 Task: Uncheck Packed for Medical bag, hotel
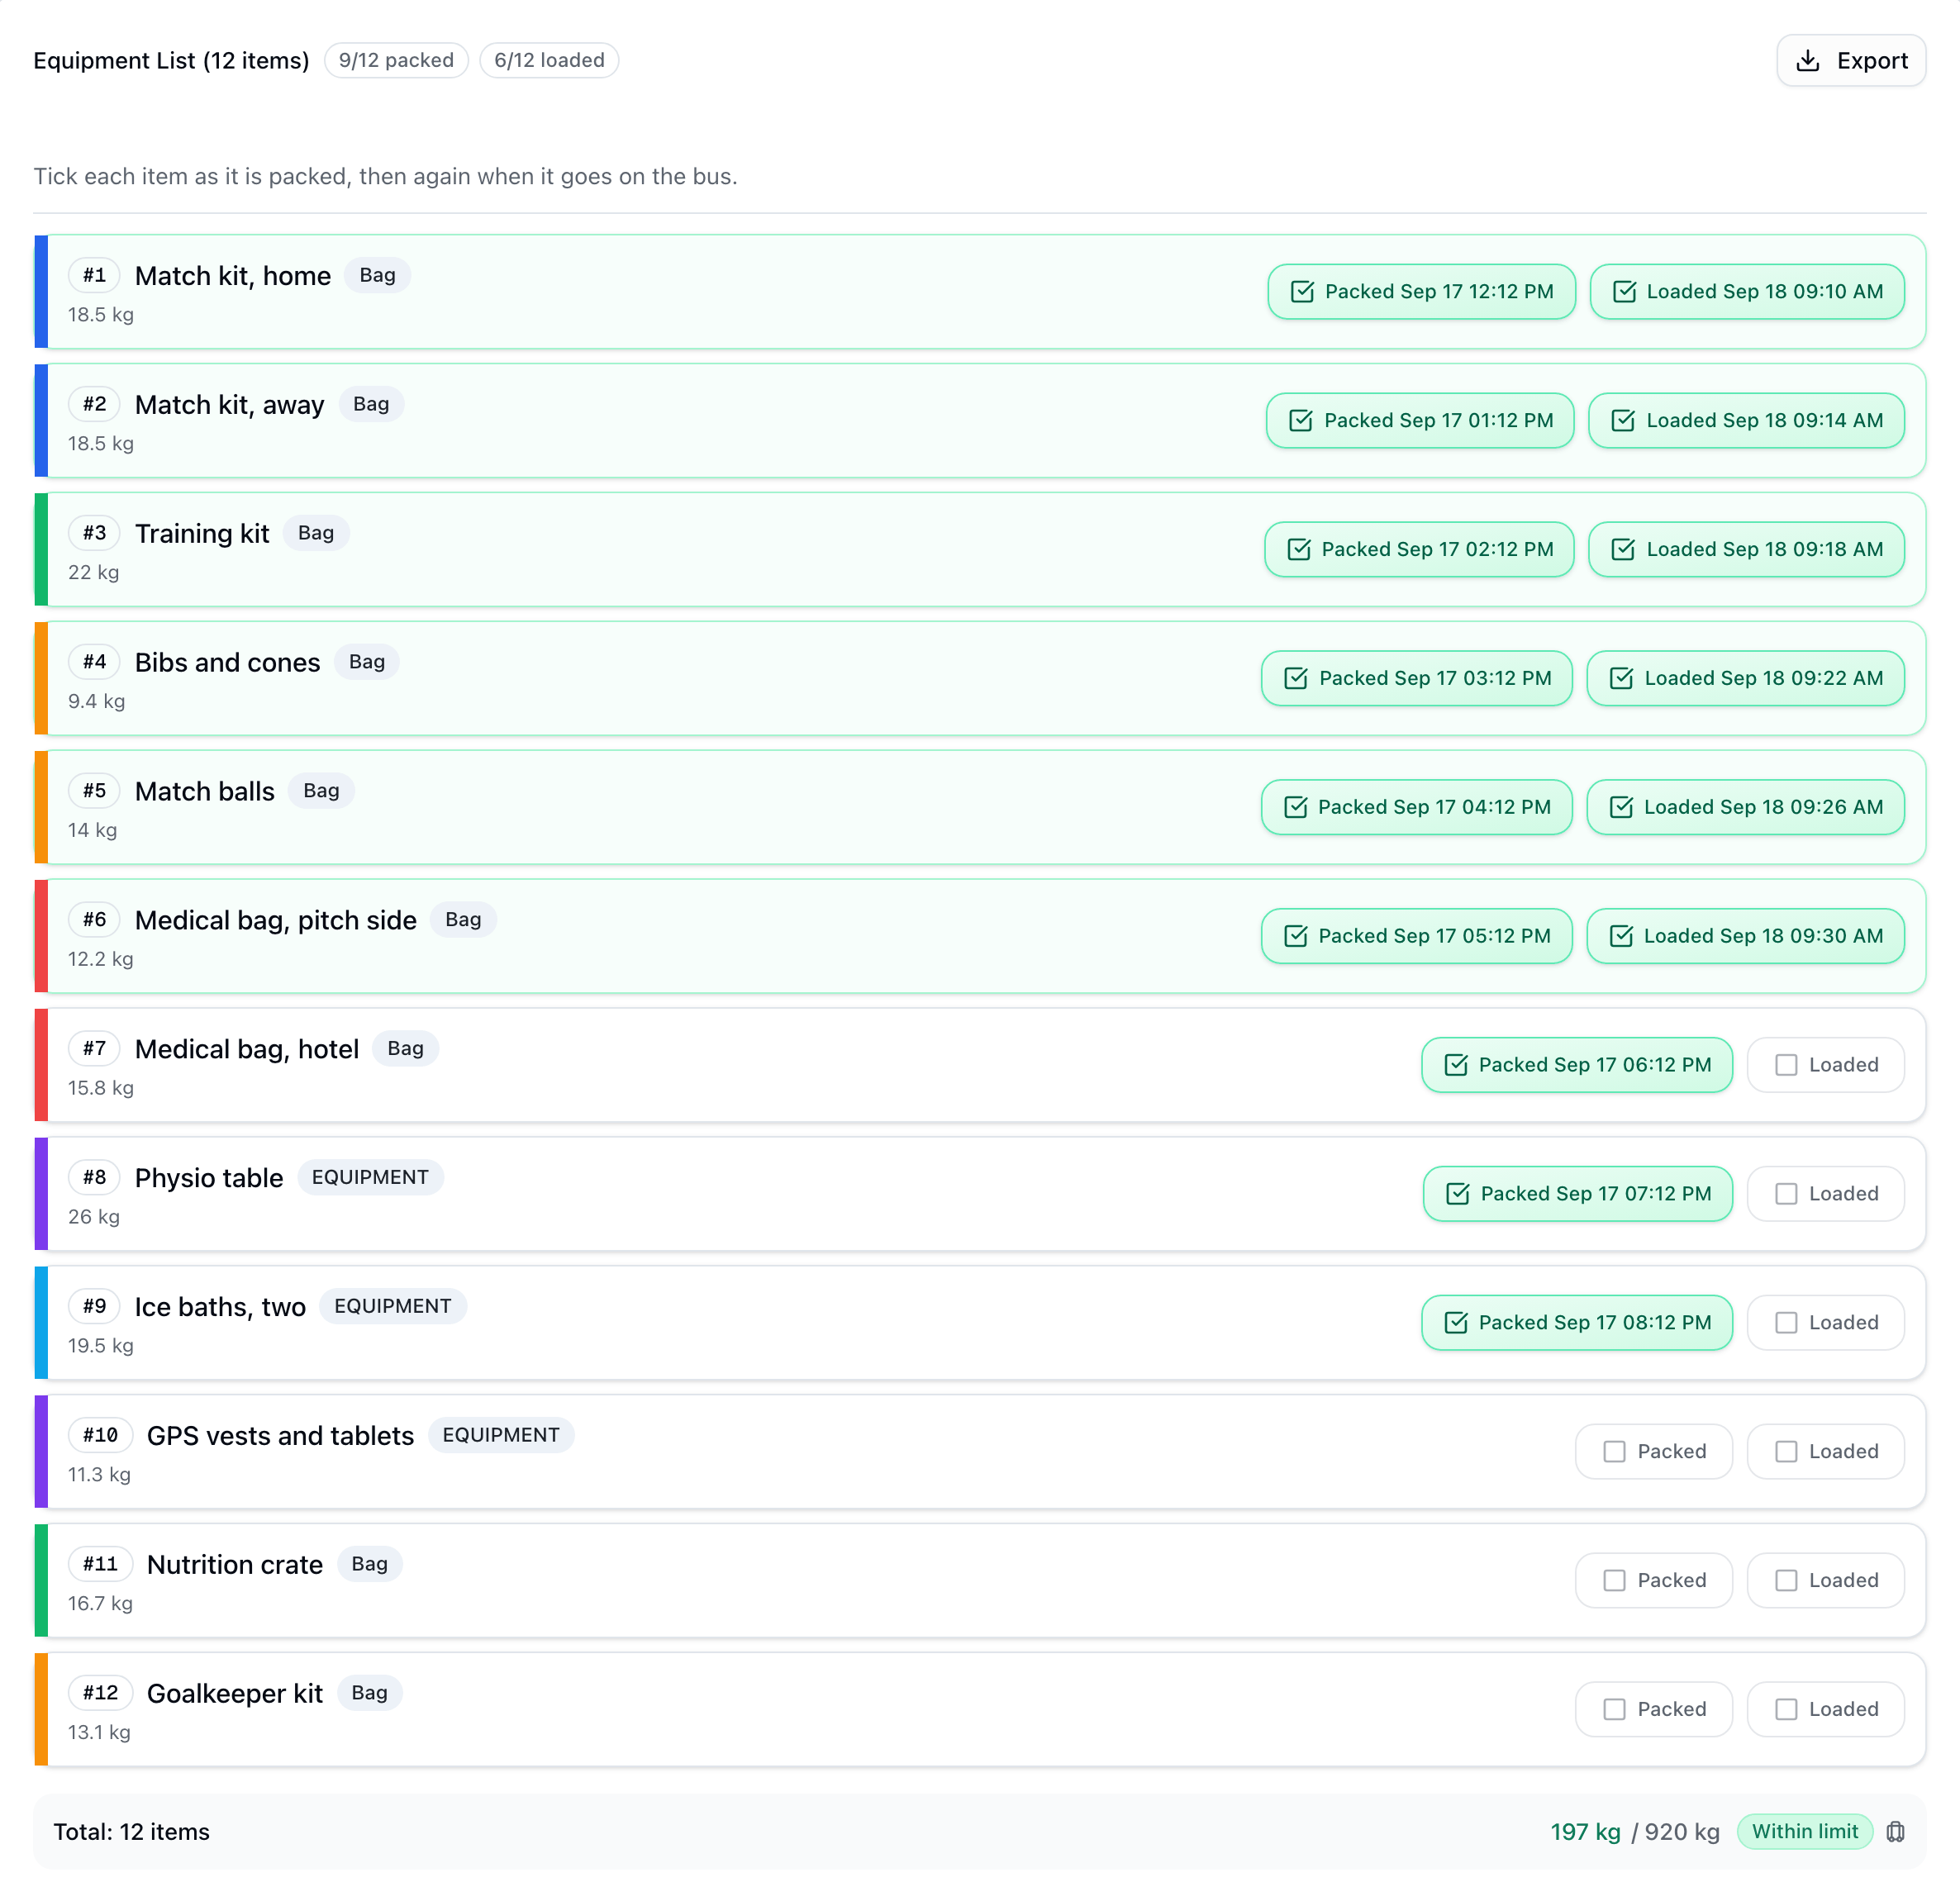pos(1577,1066)
